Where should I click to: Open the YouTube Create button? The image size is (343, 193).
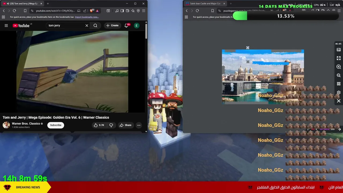(112, 25)
